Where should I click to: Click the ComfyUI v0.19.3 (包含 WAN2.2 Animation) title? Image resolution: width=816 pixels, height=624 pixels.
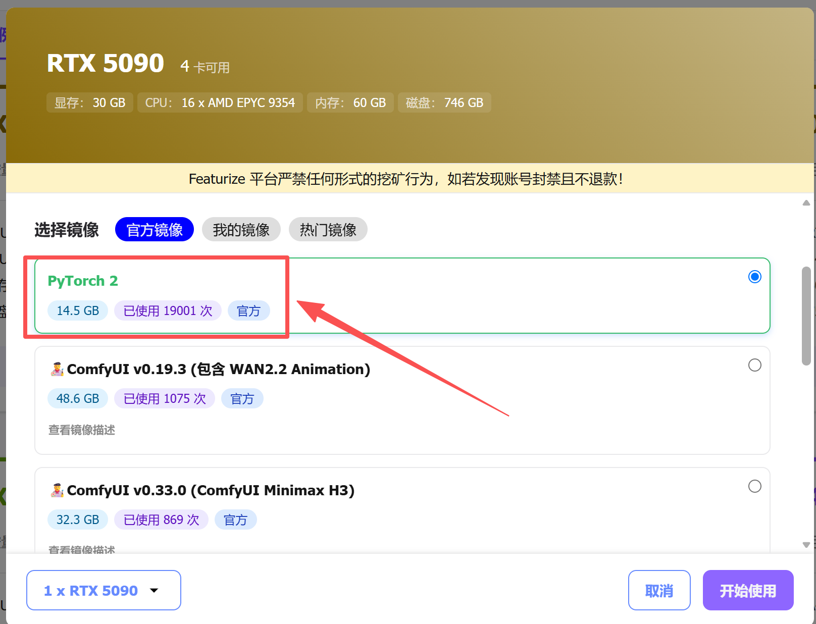click(219, 369)
